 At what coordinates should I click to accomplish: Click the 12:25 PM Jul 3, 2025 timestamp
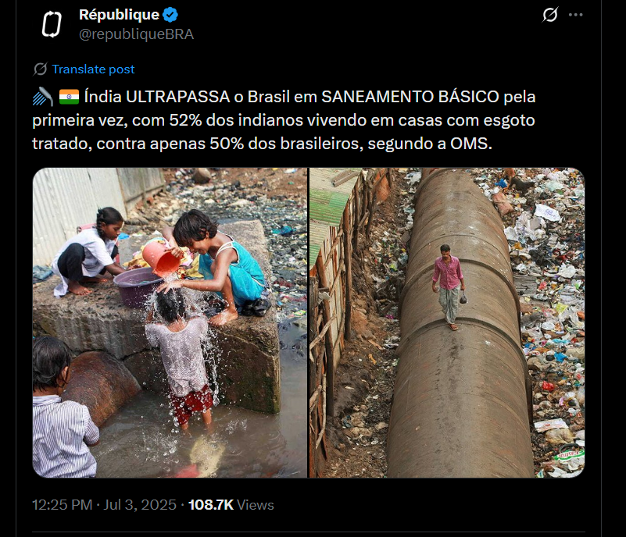(x=104, y=505)
